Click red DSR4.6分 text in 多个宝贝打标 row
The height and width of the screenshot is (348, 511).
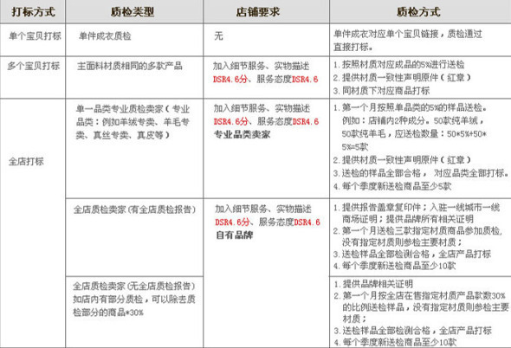click(230, 79)
